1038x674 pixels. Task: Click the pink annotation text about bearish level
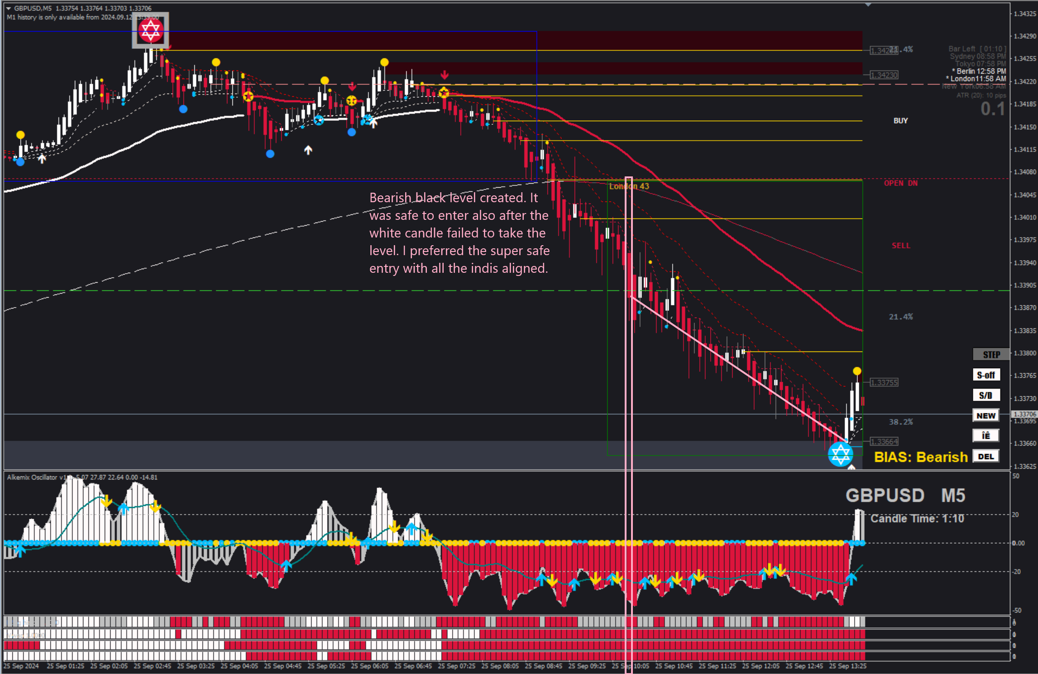[x=459, y=233]
